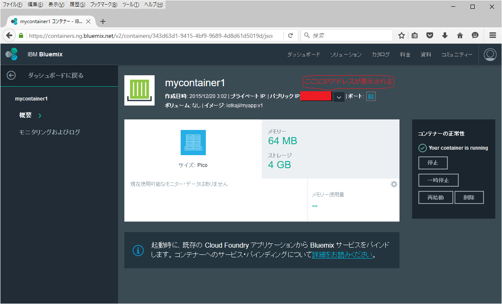The height and width of the screenshot is (304, 502).
Task: Click the Firefox back arrow button
Action: click(9, 35)
